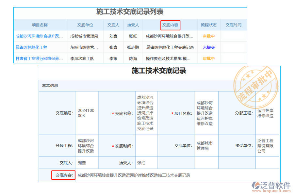Click the highlighted 交底内容 column header
The height and width of the screenshot is (196, 294).
(x=171, y=25)
